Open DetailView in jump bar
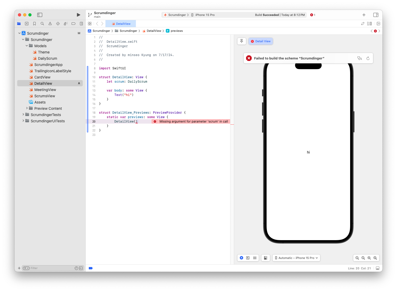 coord(152,31)
